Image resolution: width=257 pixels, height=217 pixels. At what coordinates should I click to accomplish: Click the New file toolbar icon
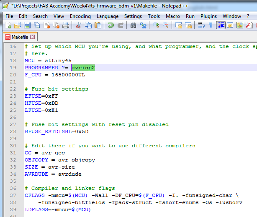[8, 25]
